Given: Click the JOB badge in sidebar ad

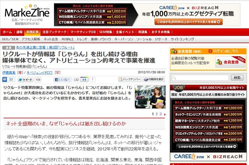Looking at the screenshot, I should tap(178, 88).
